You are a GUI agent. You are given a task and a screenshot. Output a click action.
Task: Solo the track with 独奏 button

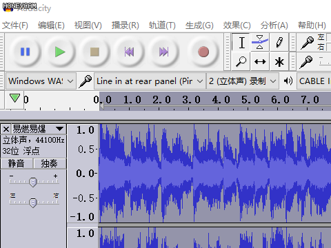coord(50,163)
